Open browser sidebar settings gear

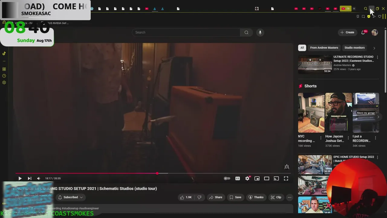tap(4, 82)
